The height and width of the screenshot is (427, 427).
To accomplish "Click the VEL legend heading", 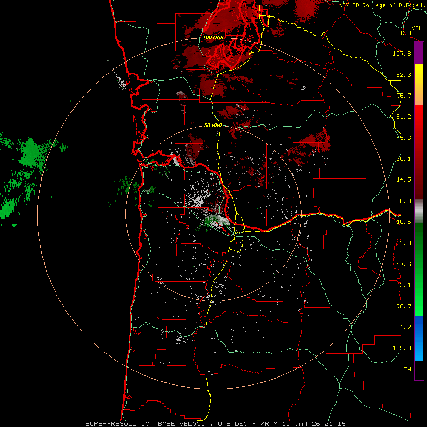I will (417, 28).
